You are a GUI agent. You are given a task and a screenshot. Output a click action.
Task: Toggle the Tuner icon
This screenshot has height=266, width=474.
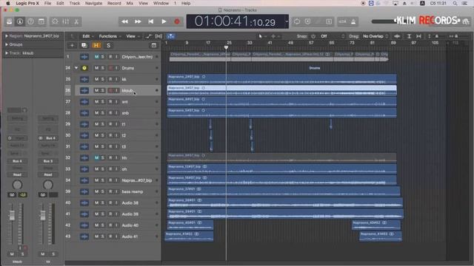[x=308, y=21]
